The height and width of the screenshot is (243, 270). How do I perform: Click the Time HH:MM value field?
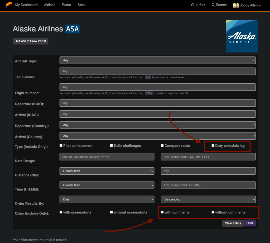208,185
